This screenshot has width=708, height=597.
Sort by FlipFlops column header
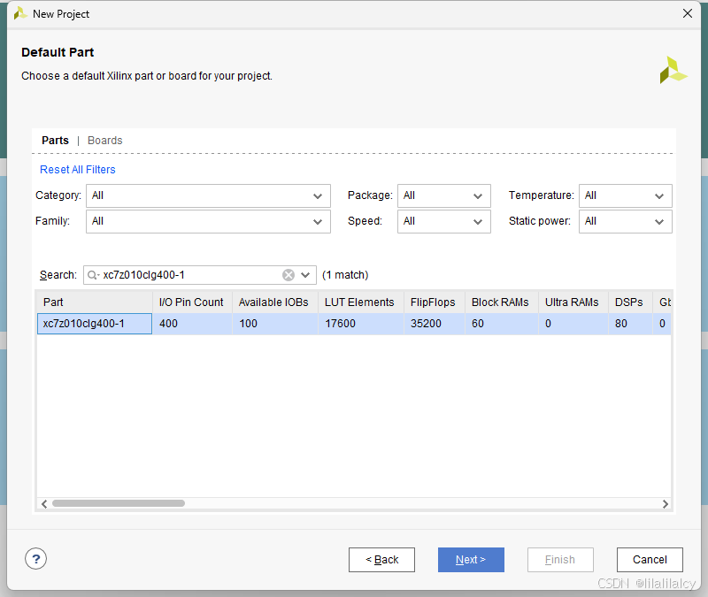pyautogui.click(x=434, y=302)
